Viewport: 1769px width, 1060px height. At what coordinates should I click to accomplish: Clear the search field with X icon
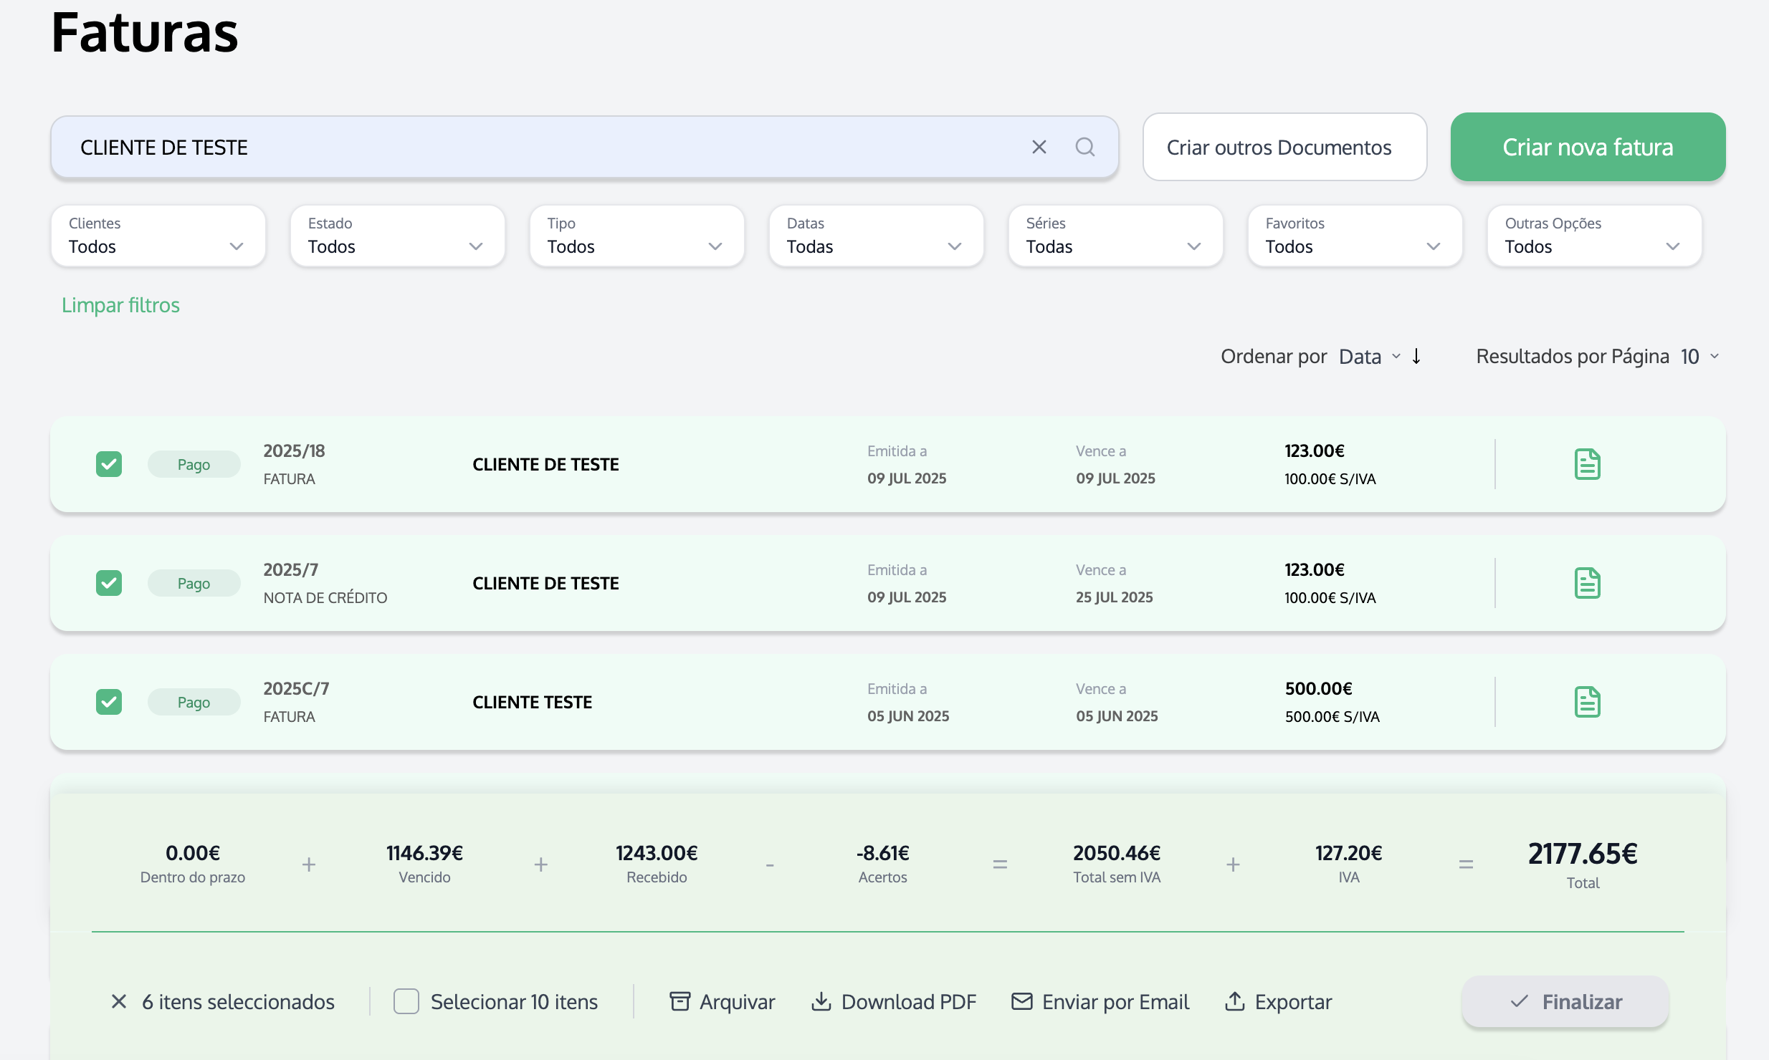click(x=1039, y=147)
